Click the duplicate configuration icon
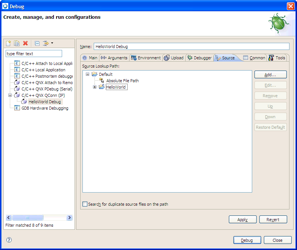Screen dimensions: 297x250 tap(17, 44)
